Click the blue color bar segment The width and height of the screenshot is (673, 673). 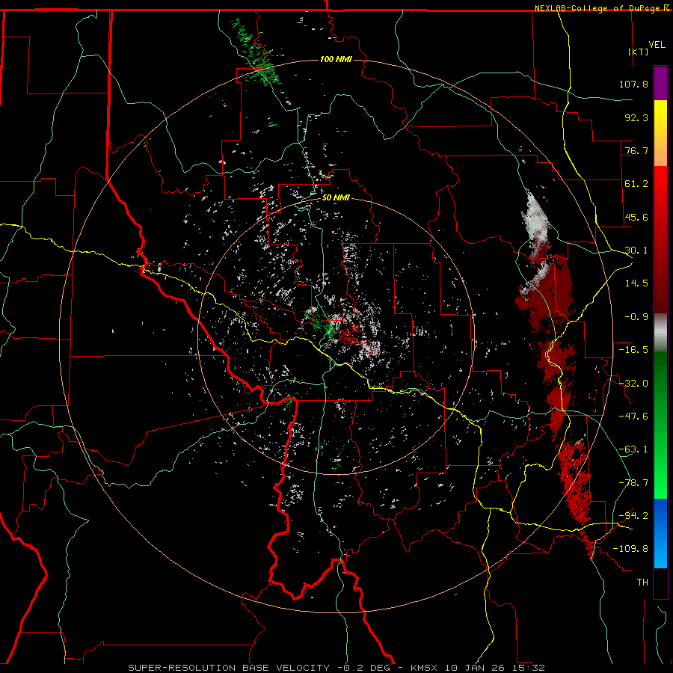(660, 533)
